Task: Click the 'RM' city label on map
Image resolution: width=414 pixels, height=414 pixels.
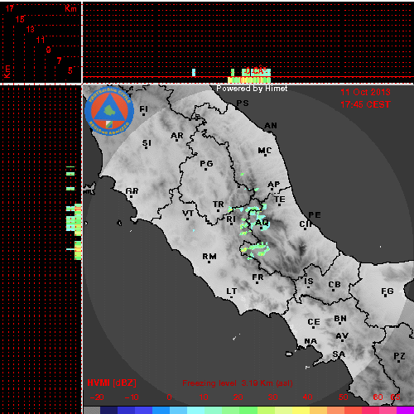Action: (x=209, y=257)
